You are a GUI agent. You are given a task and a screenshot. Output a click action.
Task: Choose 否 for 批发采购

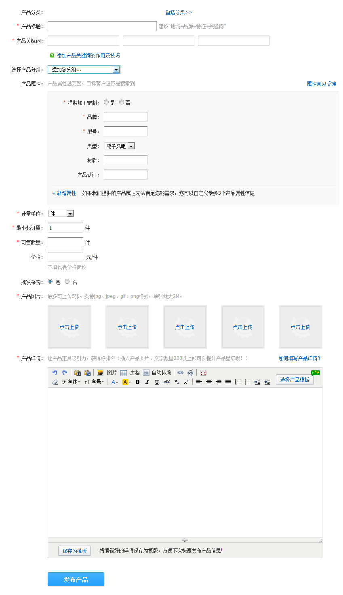67,281
